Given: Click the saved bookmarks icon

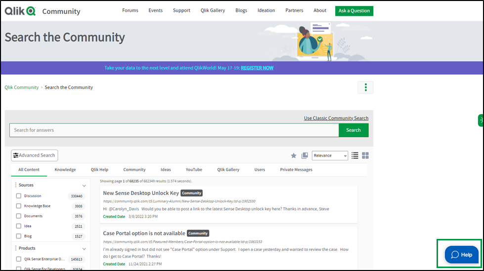Looking at the screenshot, I should point(305,155).
